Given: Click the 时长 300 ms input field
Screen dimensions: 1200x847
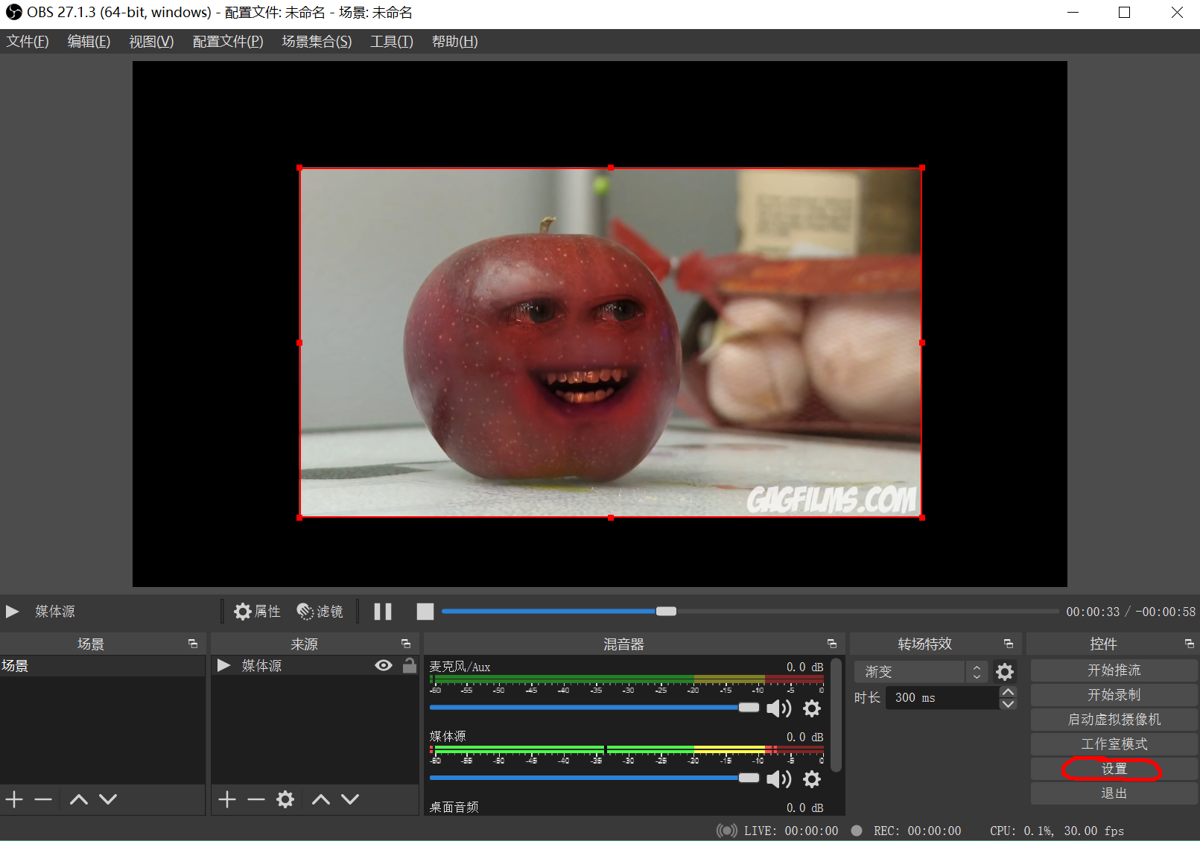Looking at the screenshot, I should click(x=942, y=698).
